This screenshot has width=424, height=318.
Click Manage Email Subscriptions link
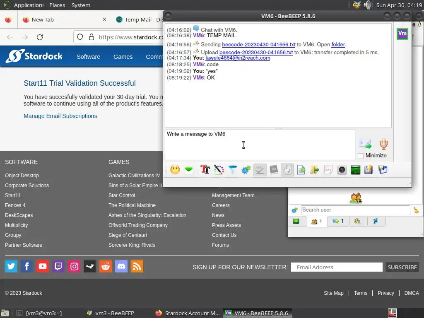[60, 116]
